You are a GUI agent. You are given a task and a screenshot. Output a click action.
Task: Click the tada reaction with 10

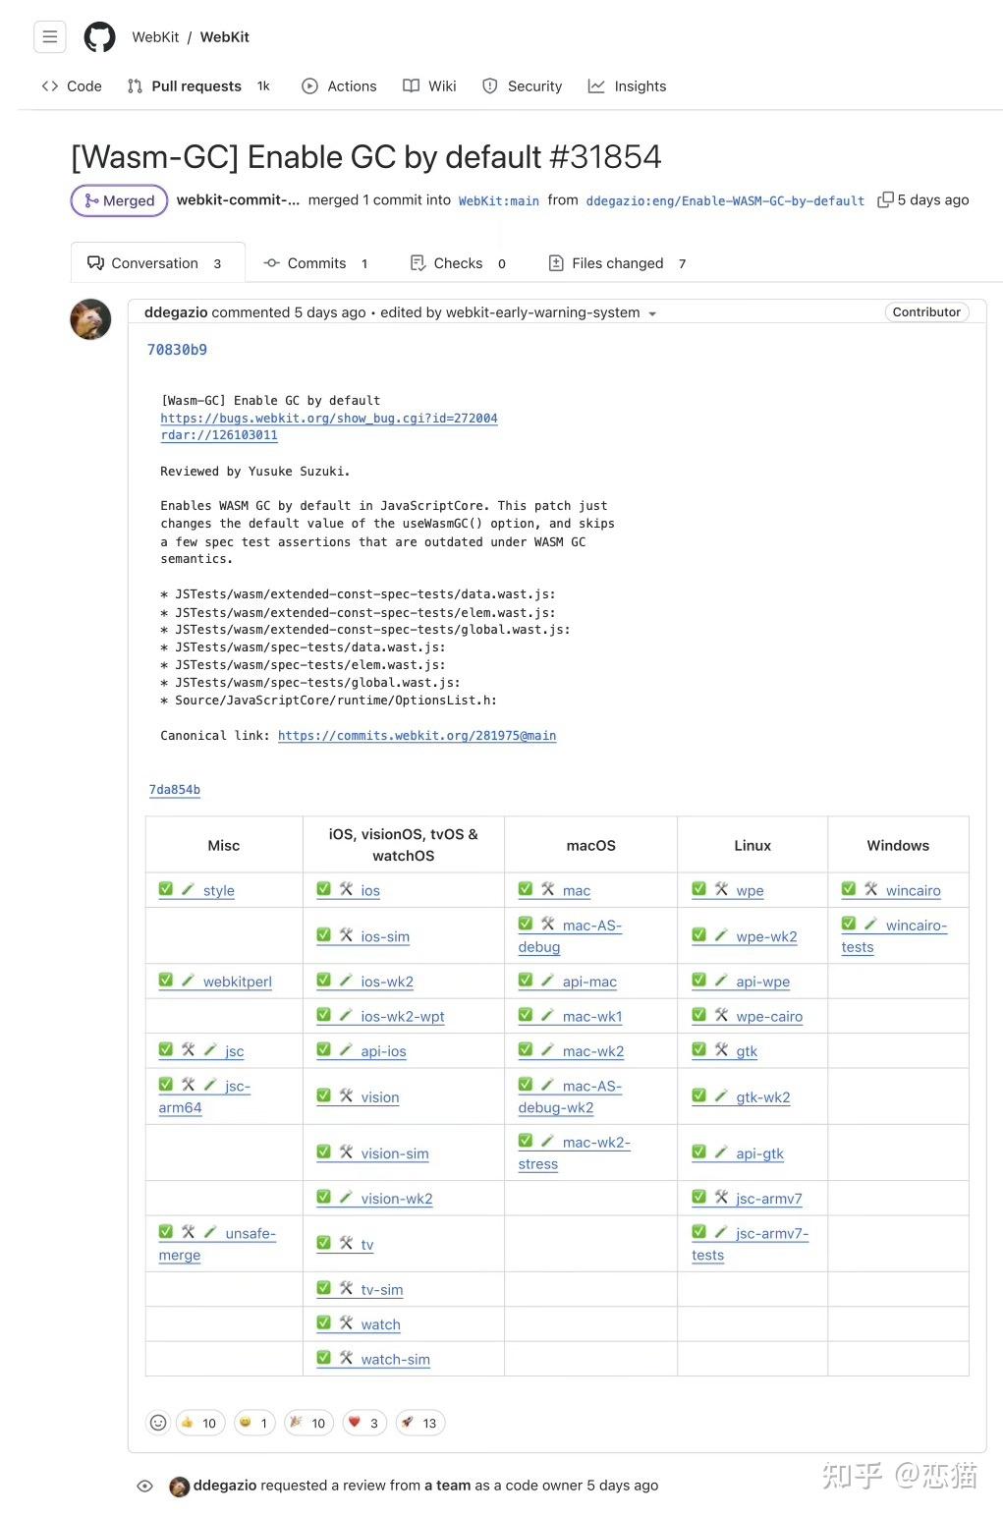(308, 1422)
